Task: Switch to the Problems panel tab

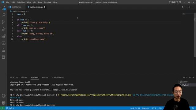Action: coord(14,78)
